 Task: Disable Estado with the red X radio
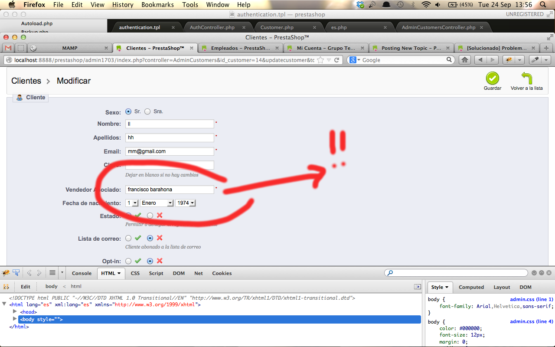[x=150, y=215]
